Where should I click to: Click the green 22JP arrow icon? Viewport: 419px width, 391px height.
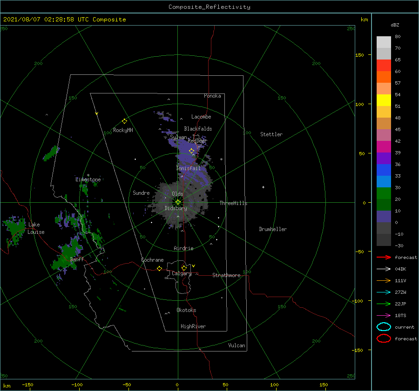384,304
